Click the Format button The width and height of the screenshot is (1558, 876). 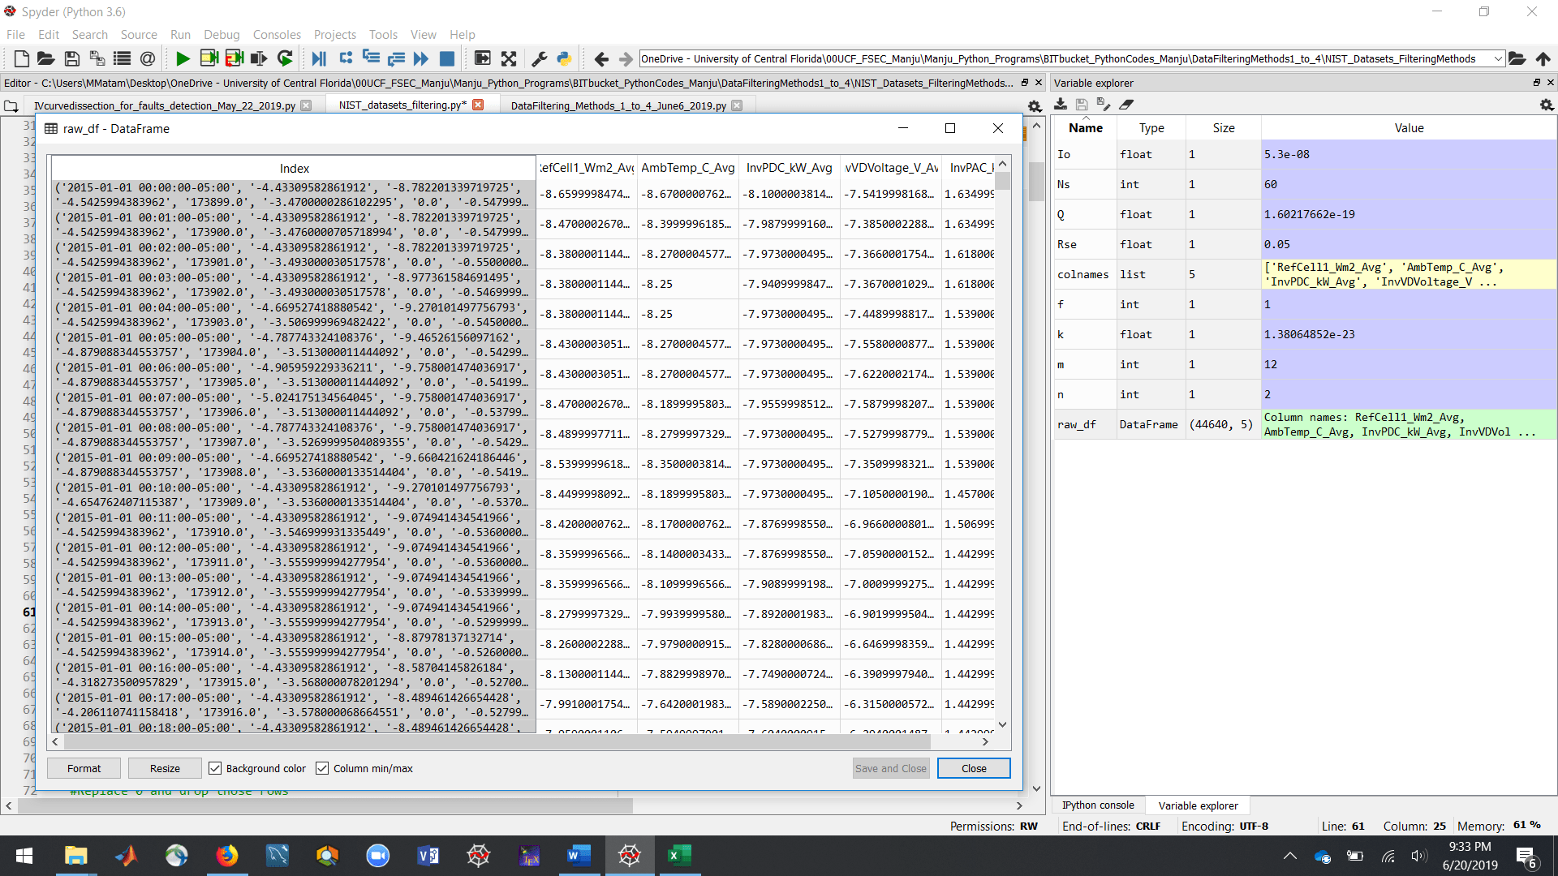84,768
